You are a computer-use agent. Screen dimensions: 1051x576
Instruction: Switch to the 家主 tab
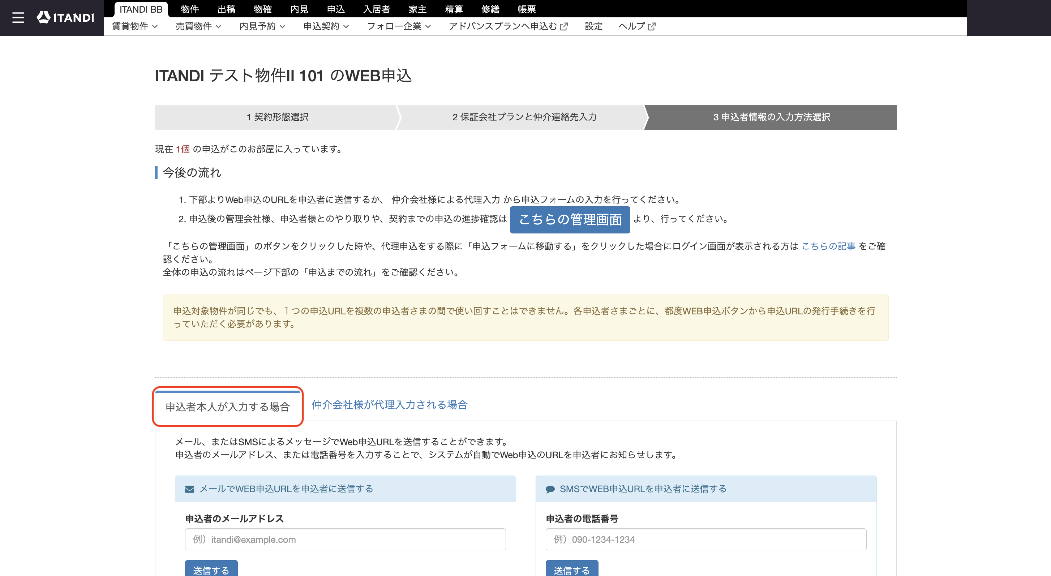pos(417,9)
